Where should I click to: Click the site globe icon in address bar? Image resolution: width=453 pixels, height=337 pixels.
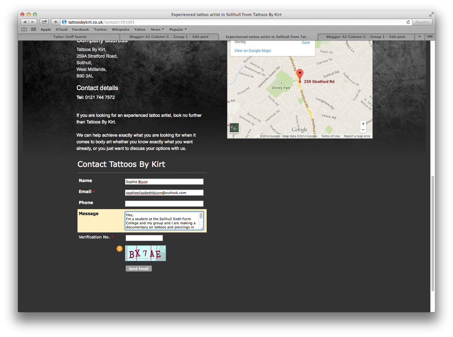pyautogui.click(x=65, y=22)
